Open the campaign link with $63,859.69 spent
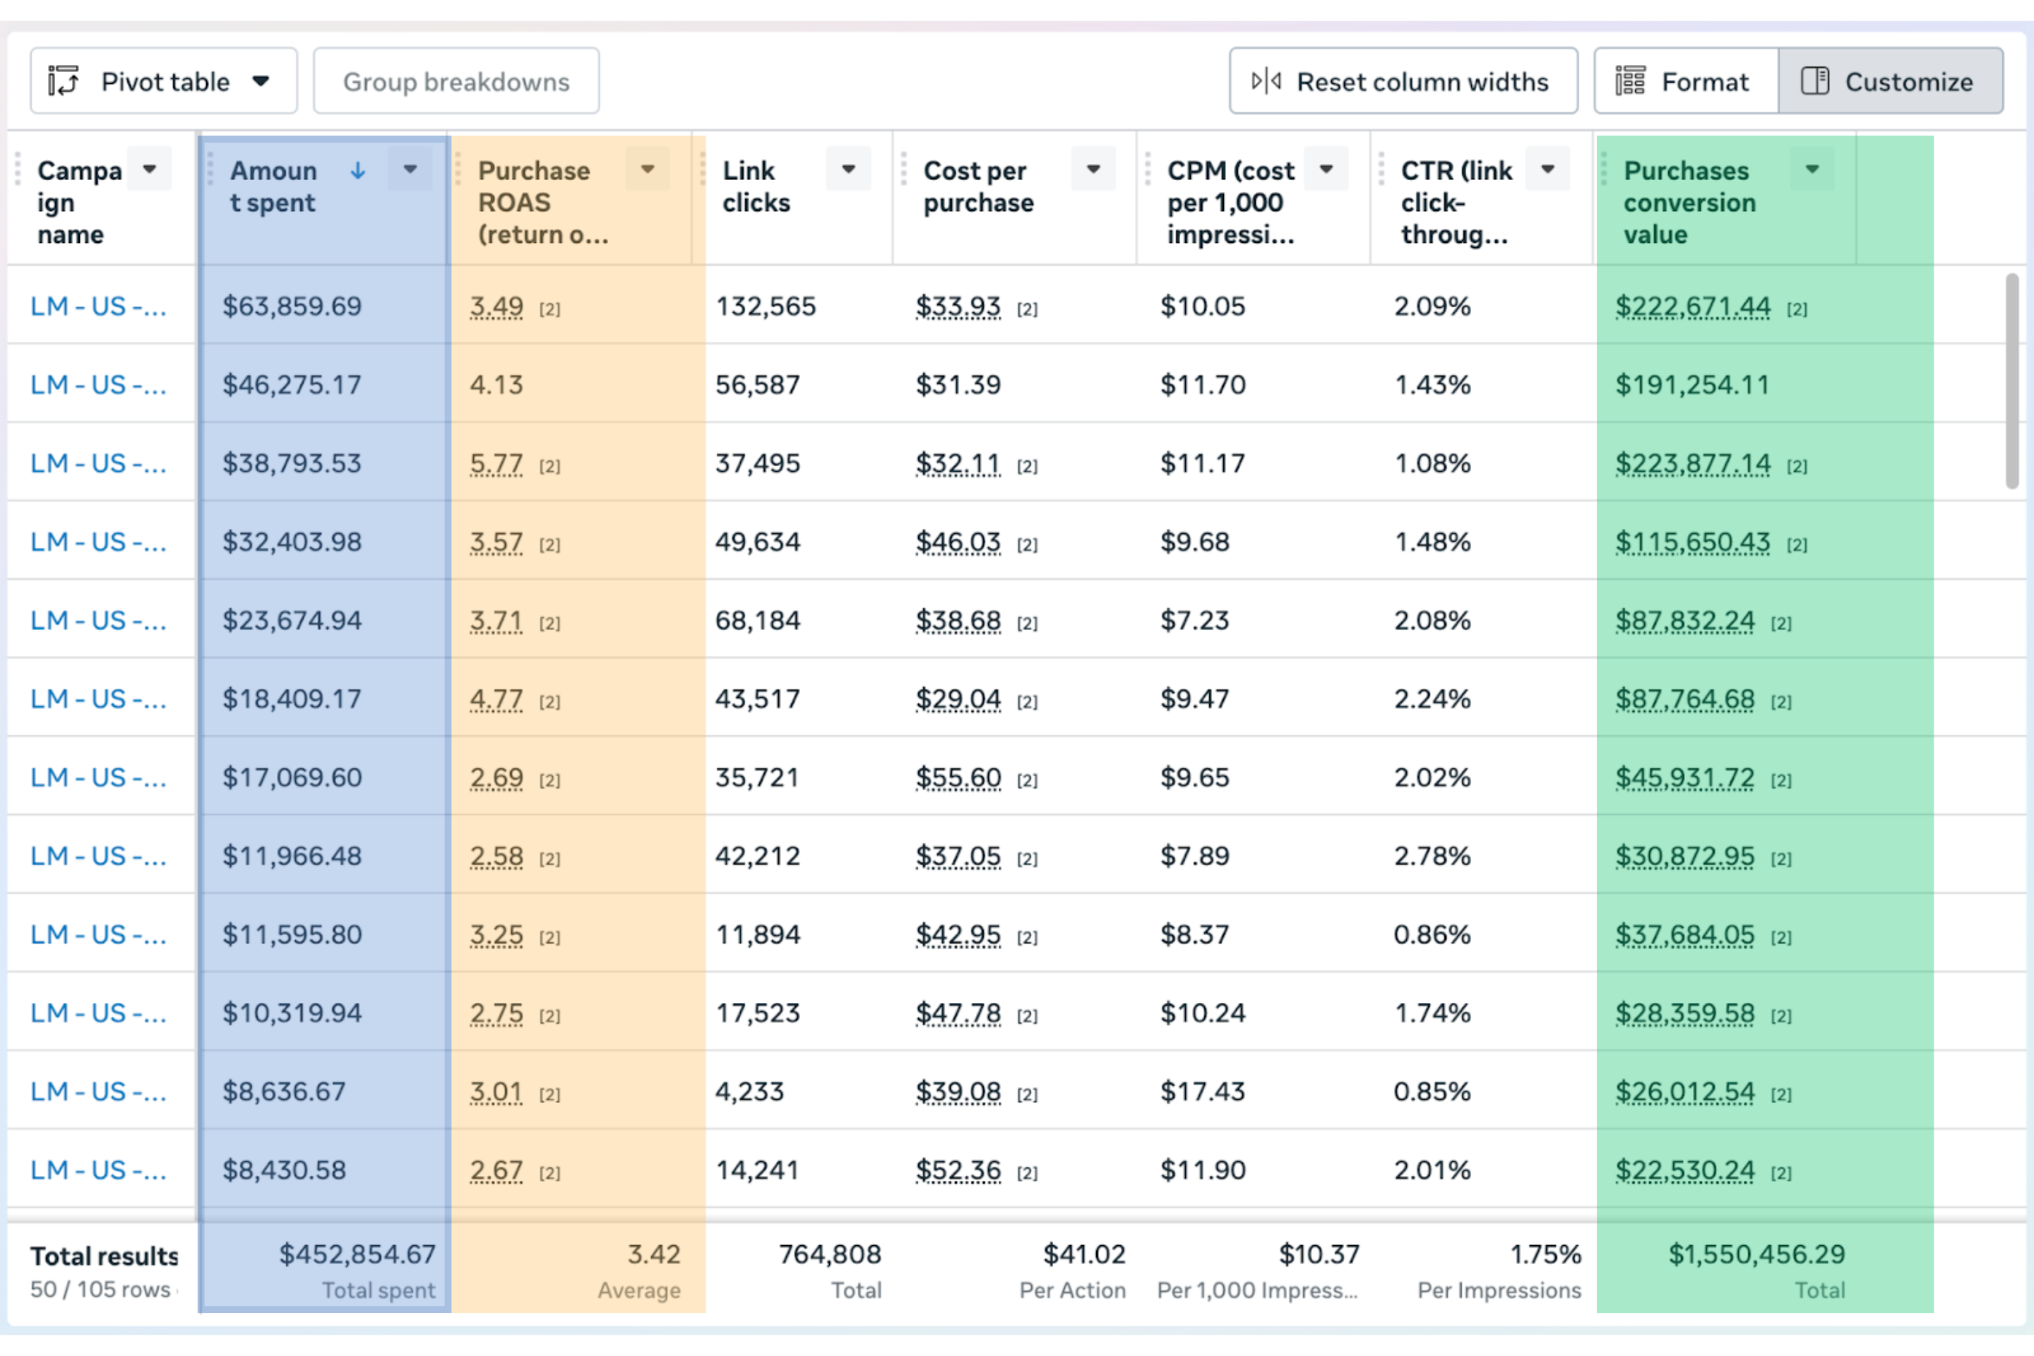 tap(97, 306)
